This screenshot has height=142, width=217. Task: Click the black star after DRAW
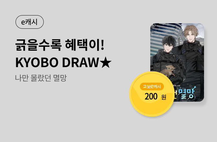coord(105,62)
